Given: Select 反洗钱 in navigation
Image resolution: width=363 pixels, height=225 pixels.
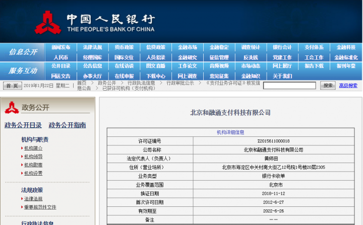Looking at the screenshot, I should click(251, 57).
